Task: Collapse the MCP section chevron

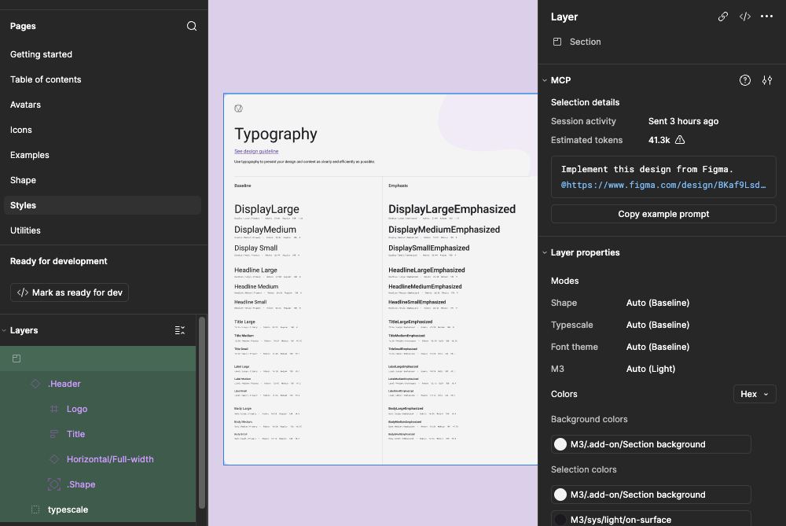Action: 545,80
